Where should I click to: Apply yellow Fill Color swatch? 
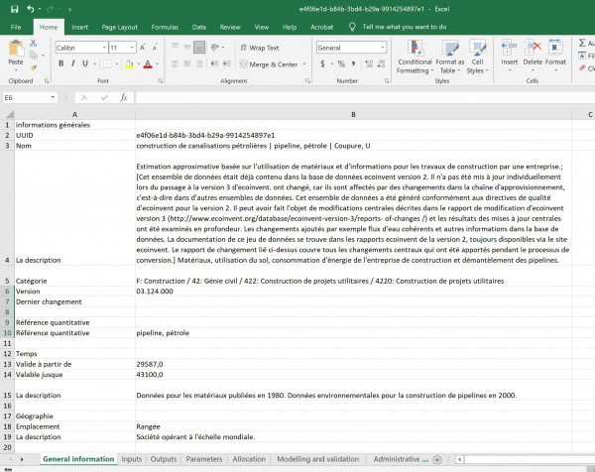click(129, 63)
